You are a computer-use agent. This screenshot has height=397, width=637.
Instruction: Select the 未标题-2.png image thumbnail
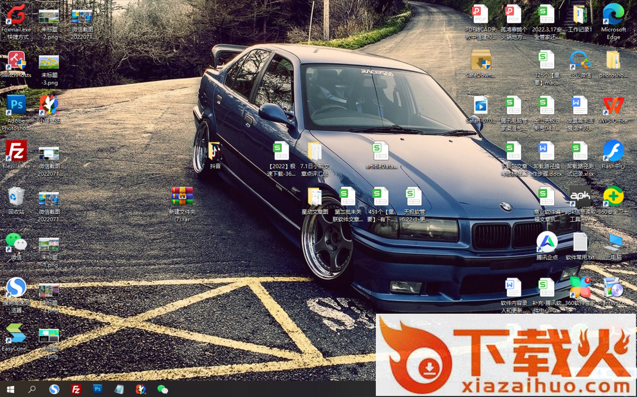point(49,17)
